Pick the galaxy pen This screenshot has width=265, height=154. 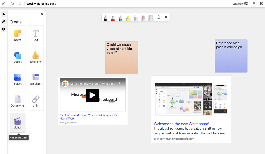pos(120,17)
